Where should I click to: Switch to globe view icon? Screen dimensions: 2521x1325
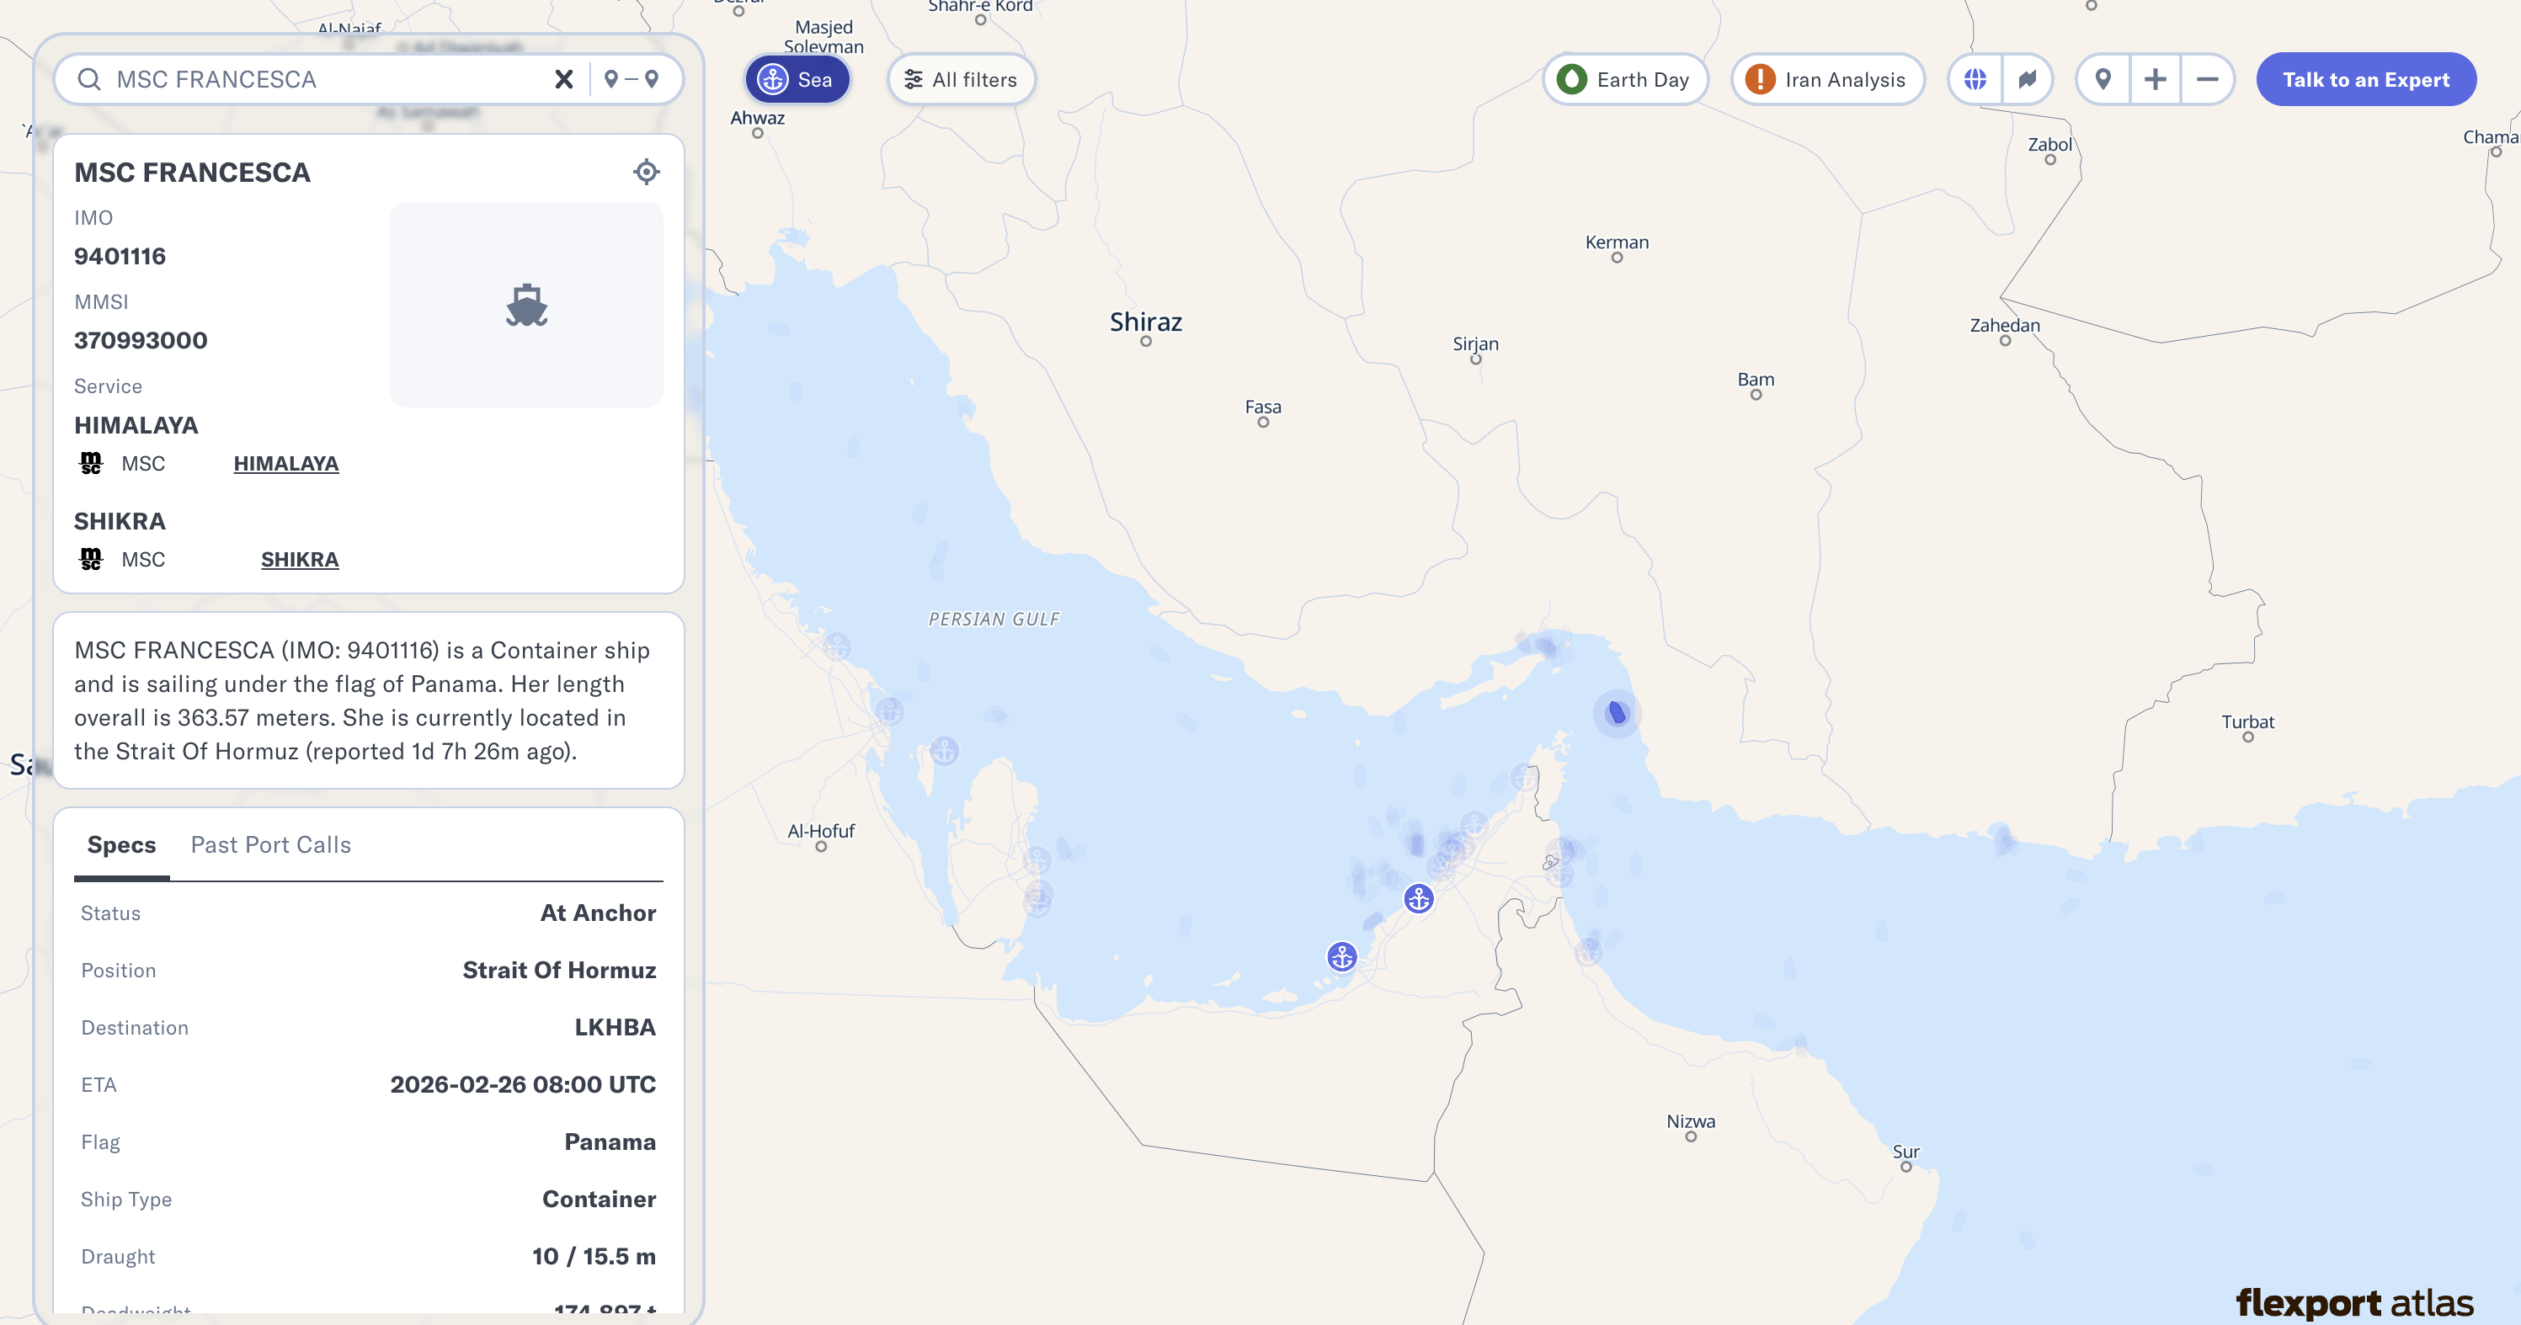pyautogui.click(x=1975, y=79)
